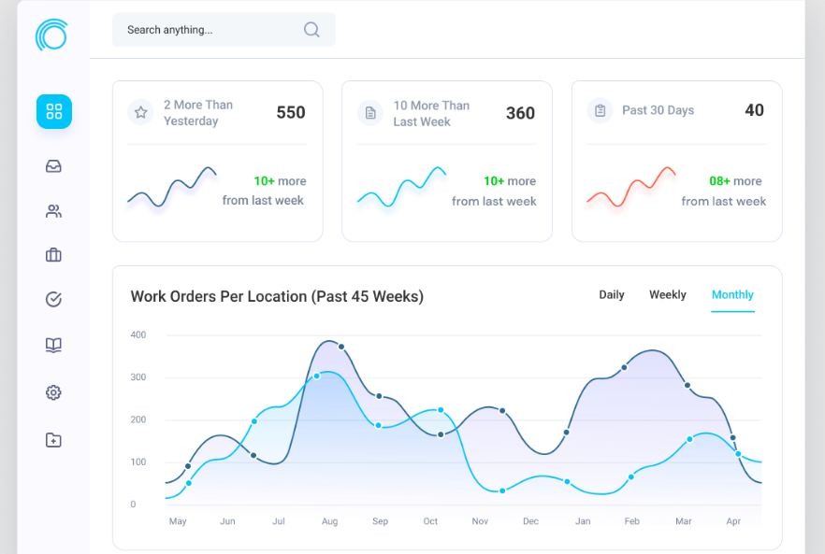The image size is (825, 554).
Task: Click the clipboard icon beside Past 30 Days
Action: (x=600, y=110)
